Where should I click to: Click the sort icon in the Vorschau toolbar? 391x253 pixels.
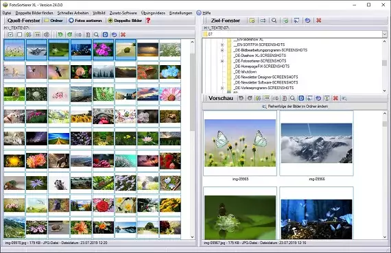[x=258, y=98]
